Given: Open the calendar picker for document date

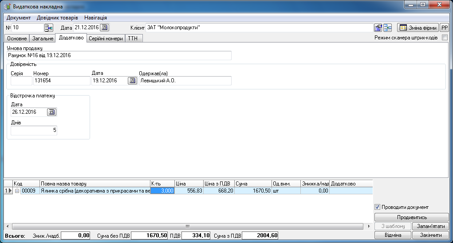Looking at the screenshot, I should coord(104,28).
